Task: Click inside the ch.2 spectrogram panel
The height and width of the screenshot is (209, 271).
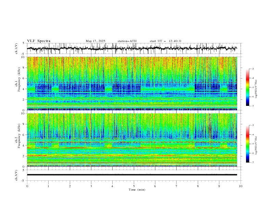Action: (x=132, y=140)
